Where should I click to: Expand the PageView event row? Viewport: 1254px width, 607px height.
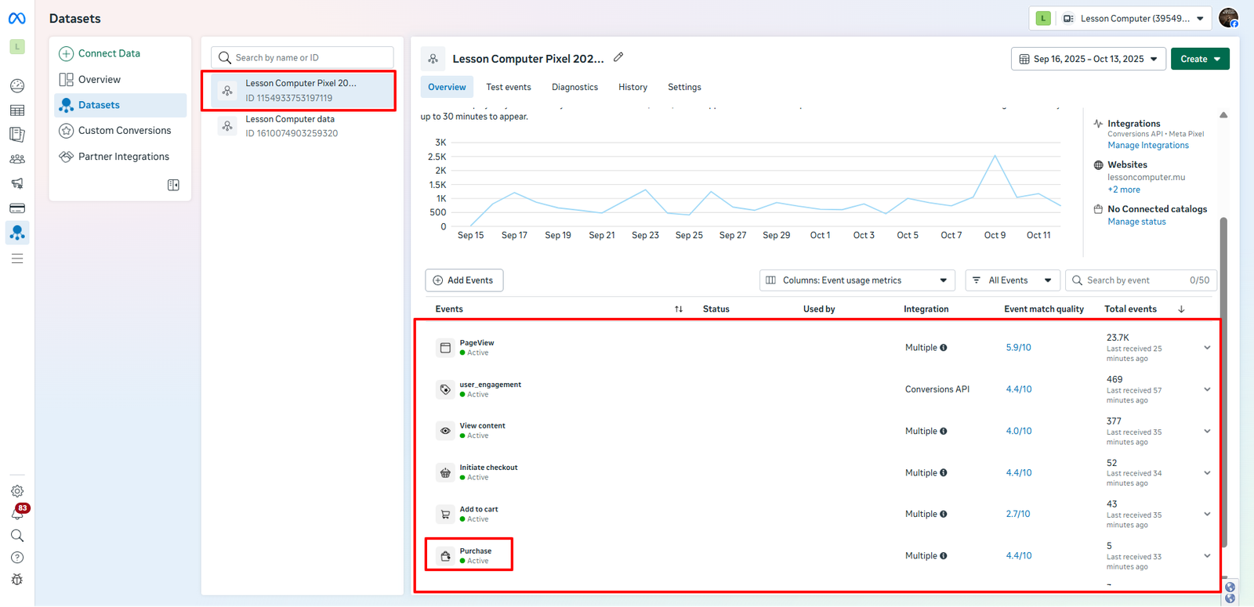[x=1207, y=348]
